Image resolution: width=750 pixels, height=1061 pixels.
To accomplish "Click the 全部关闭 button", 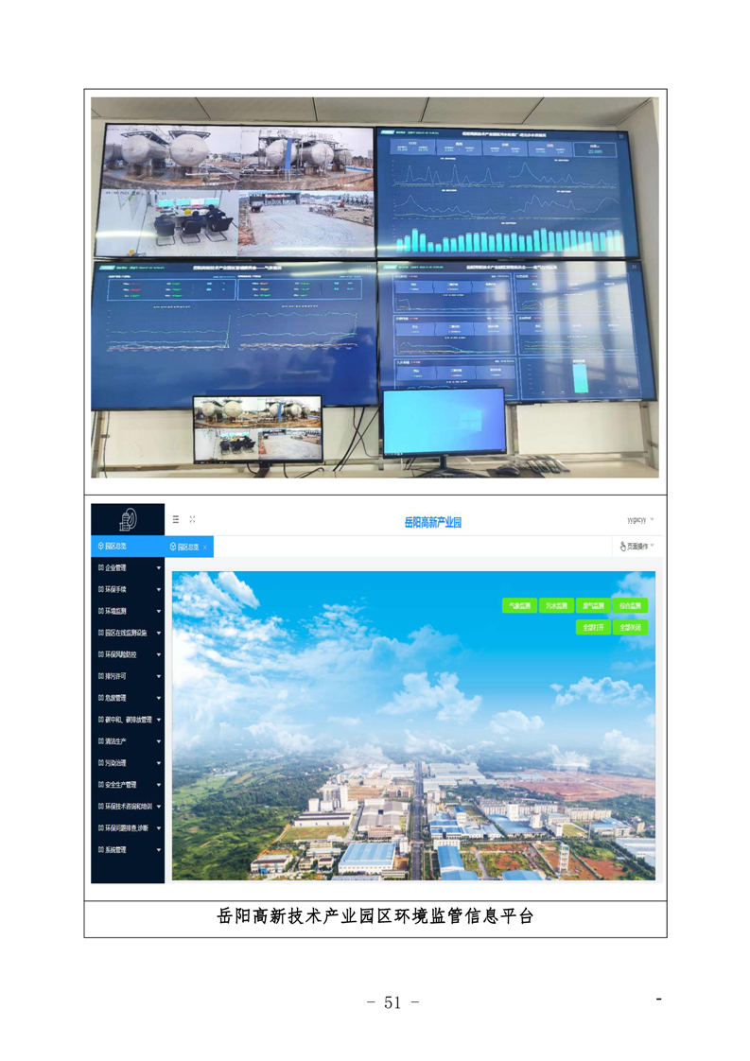I will [x=630, y=627].
